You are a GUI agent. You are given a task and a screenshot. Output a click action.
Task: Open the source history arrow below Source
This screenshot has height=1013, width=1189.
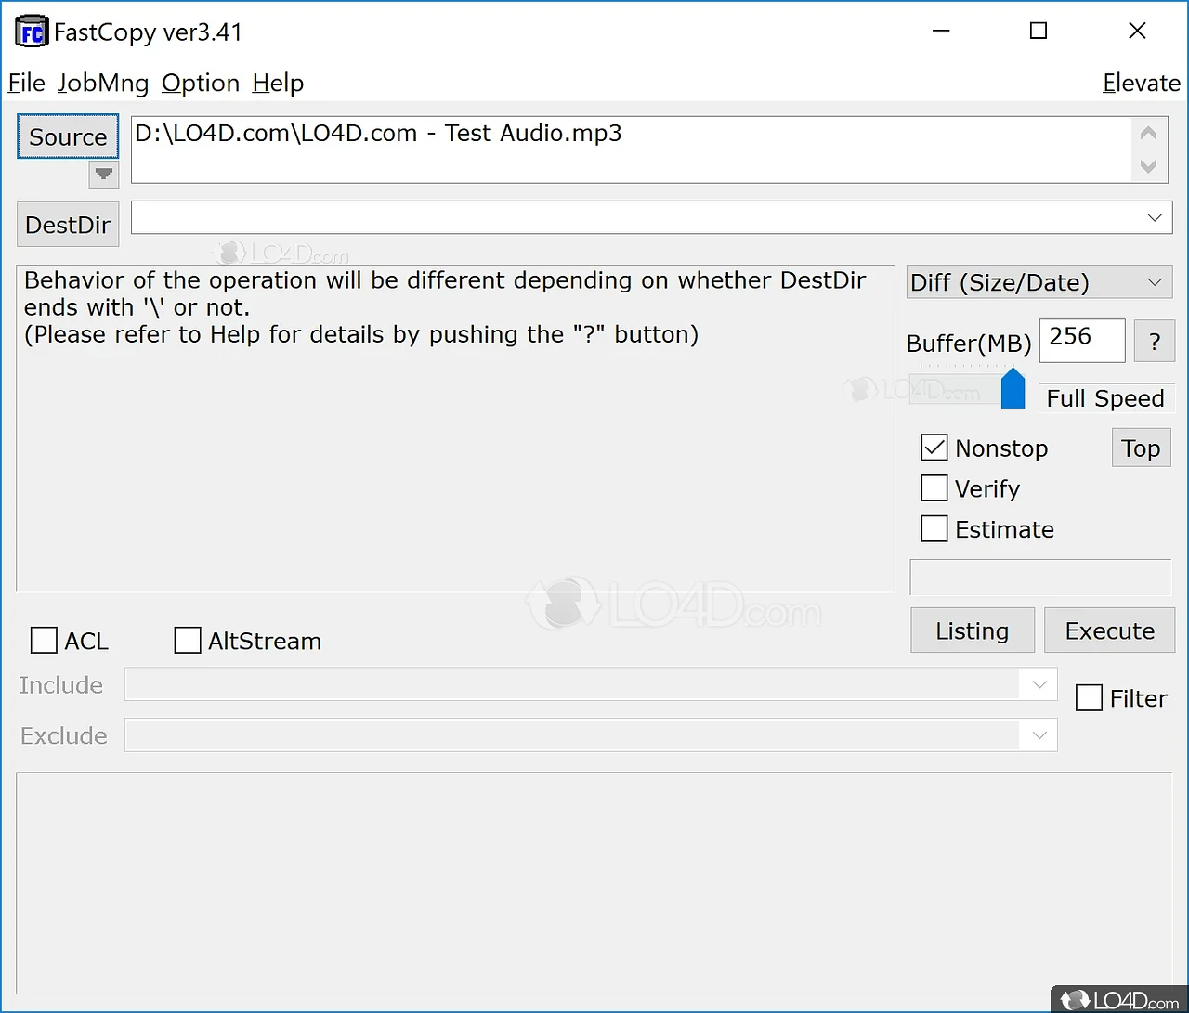coord(104,175)
